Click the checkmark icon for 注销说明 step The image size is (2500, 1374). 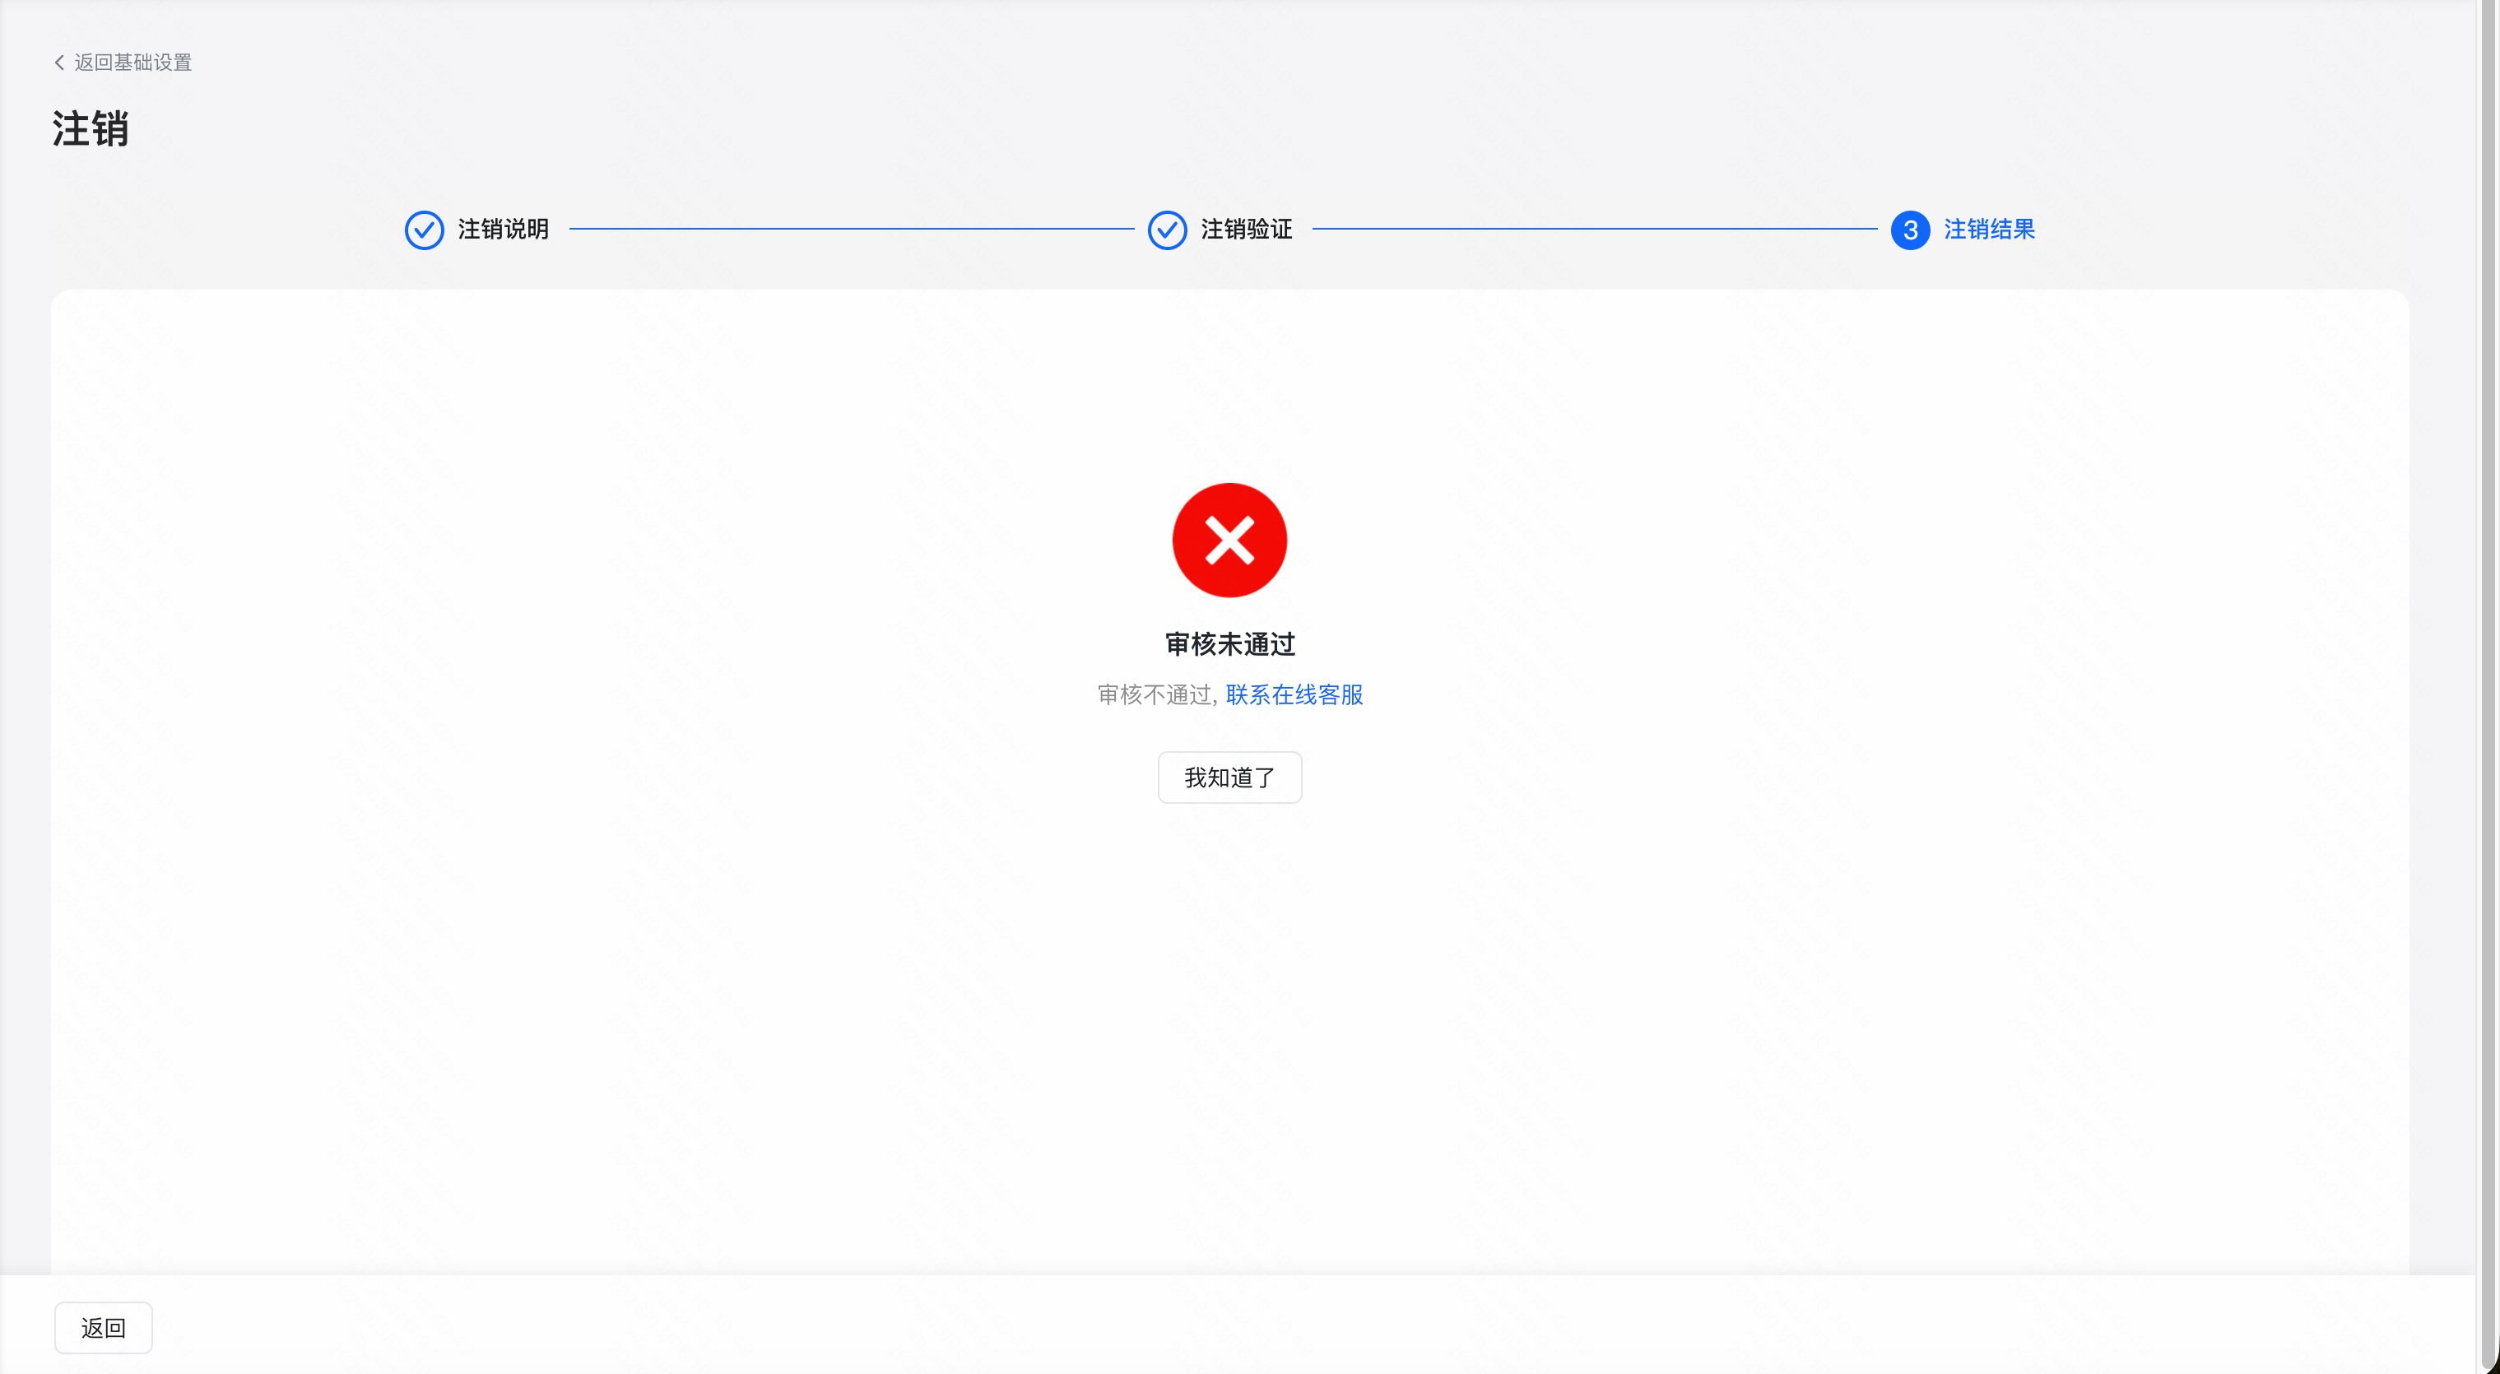424,230
